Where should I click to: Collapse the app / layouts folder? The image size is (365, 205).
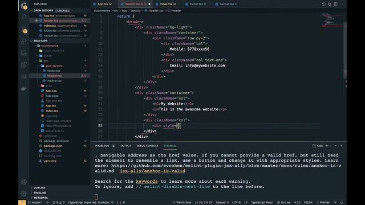click(x=54, y=66)
